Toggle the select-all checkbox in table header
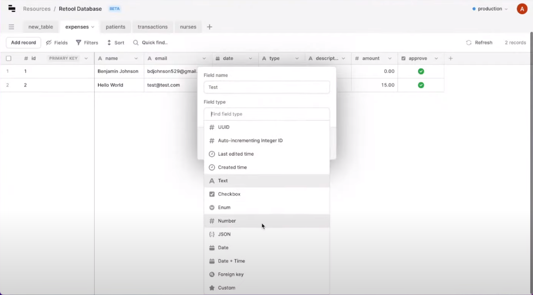Image resolution: width=533 pixels, height=295 pixels. coord(9,58)
